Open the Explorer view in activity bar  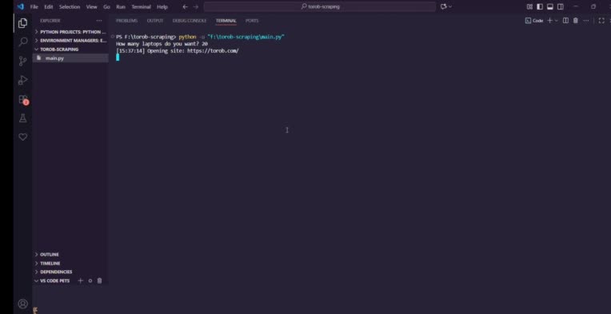point(23,23)
